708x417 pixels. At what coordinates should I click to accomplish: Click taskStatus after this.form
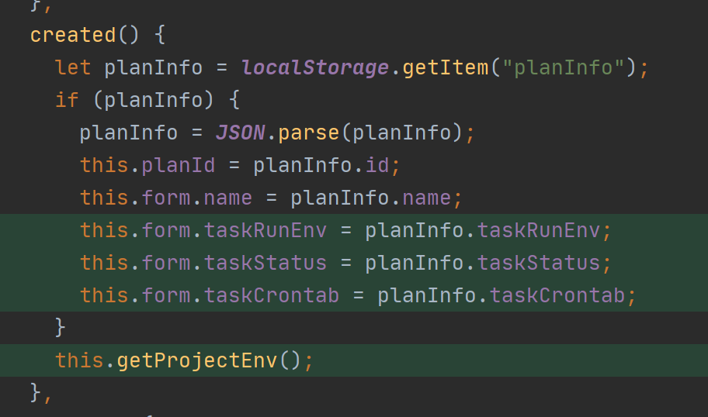[265, 263]
